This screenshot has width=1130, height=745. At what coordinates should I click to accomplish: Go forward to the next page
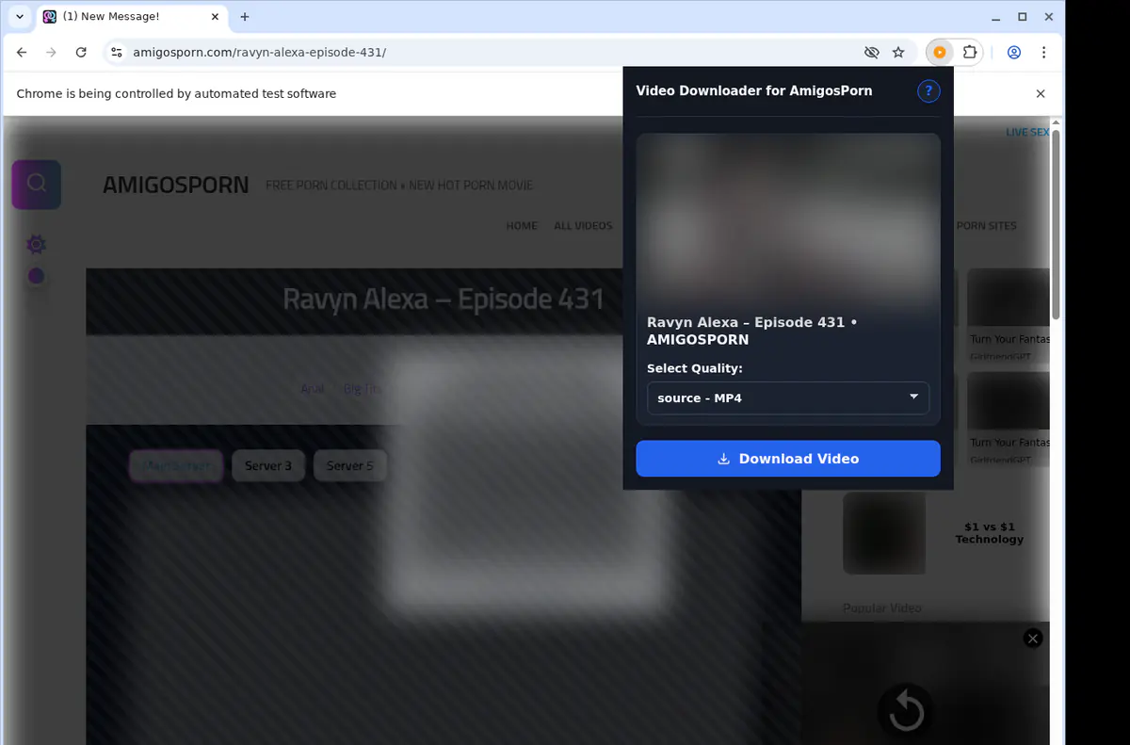coord(52,53)
